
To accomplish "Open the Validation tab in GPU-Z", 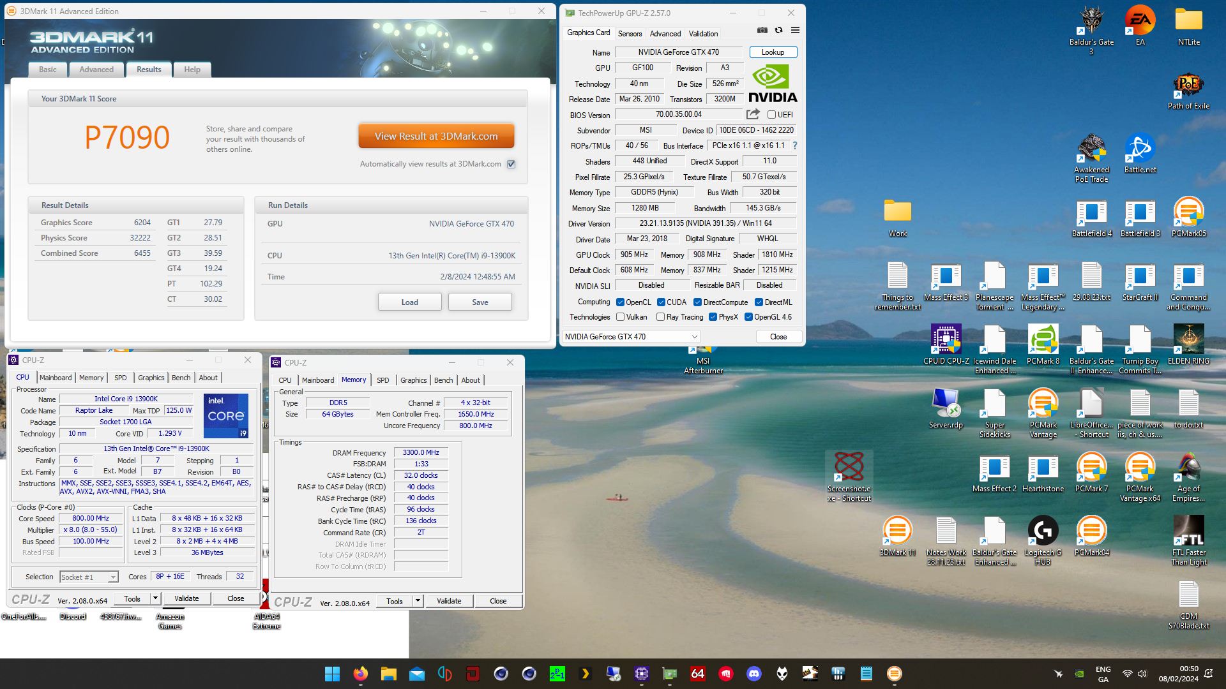I will (703, 34).
